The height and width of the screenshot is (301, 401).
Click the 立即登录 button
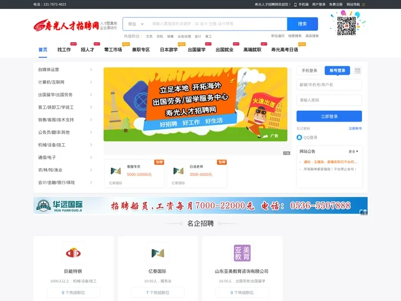tap(329, 116)
